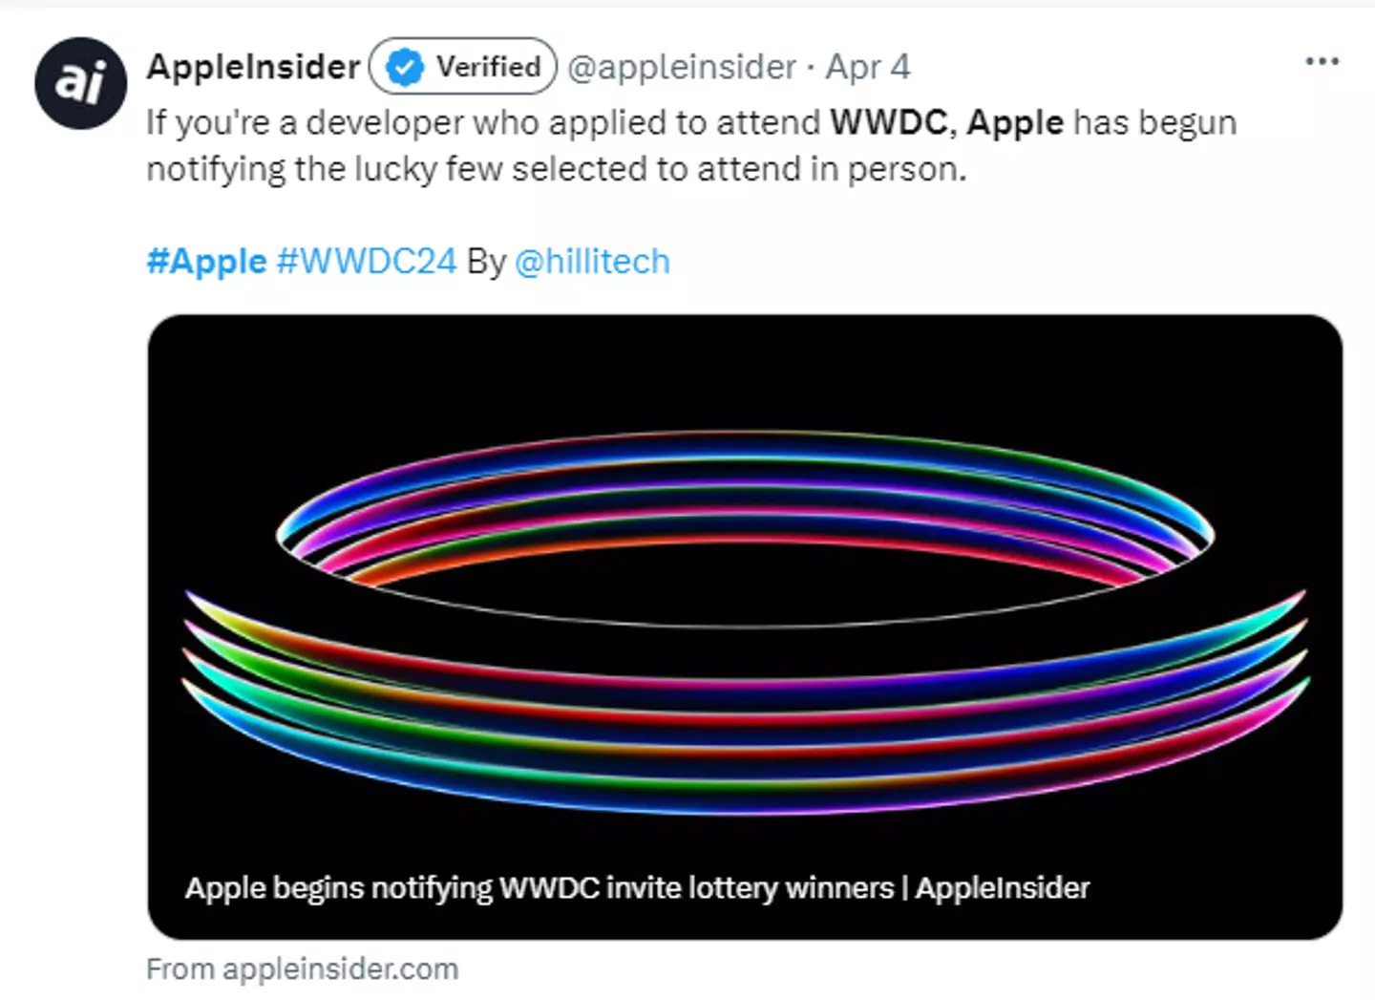The image size is (1375, 1000).
Task: Click the AppleInsider display name
Action: pyautogui.click(x=253, y=67)
